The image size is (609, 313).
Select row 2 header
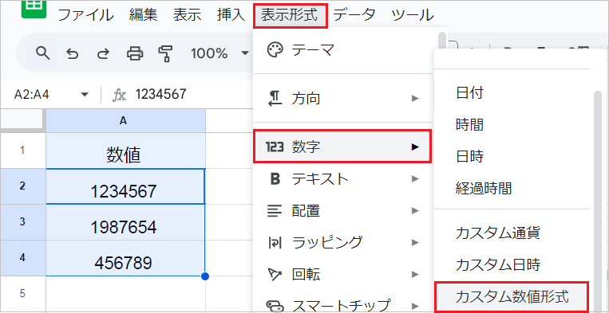click(23, 186)
